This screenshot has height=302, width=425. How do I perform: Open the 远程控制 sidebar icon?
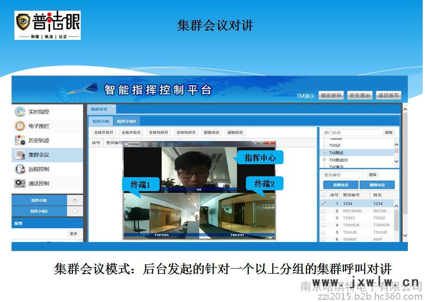[20, 169]
